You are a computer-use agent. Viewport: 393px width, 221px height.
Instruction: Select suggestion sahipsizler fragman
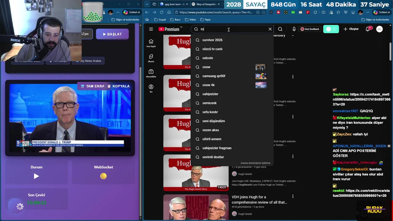[232, 148]
